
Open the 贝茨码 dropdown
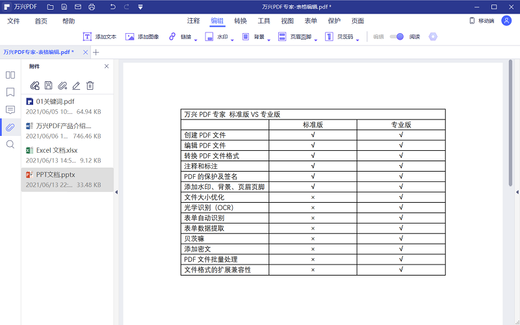[344, 37]
